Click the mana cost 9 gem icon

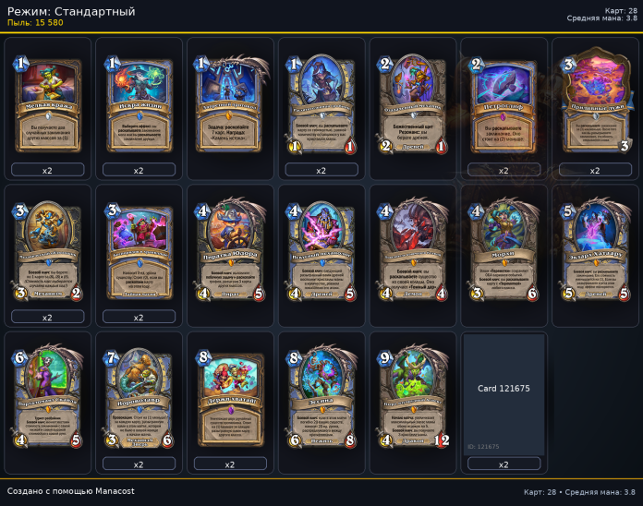(385, 358)
